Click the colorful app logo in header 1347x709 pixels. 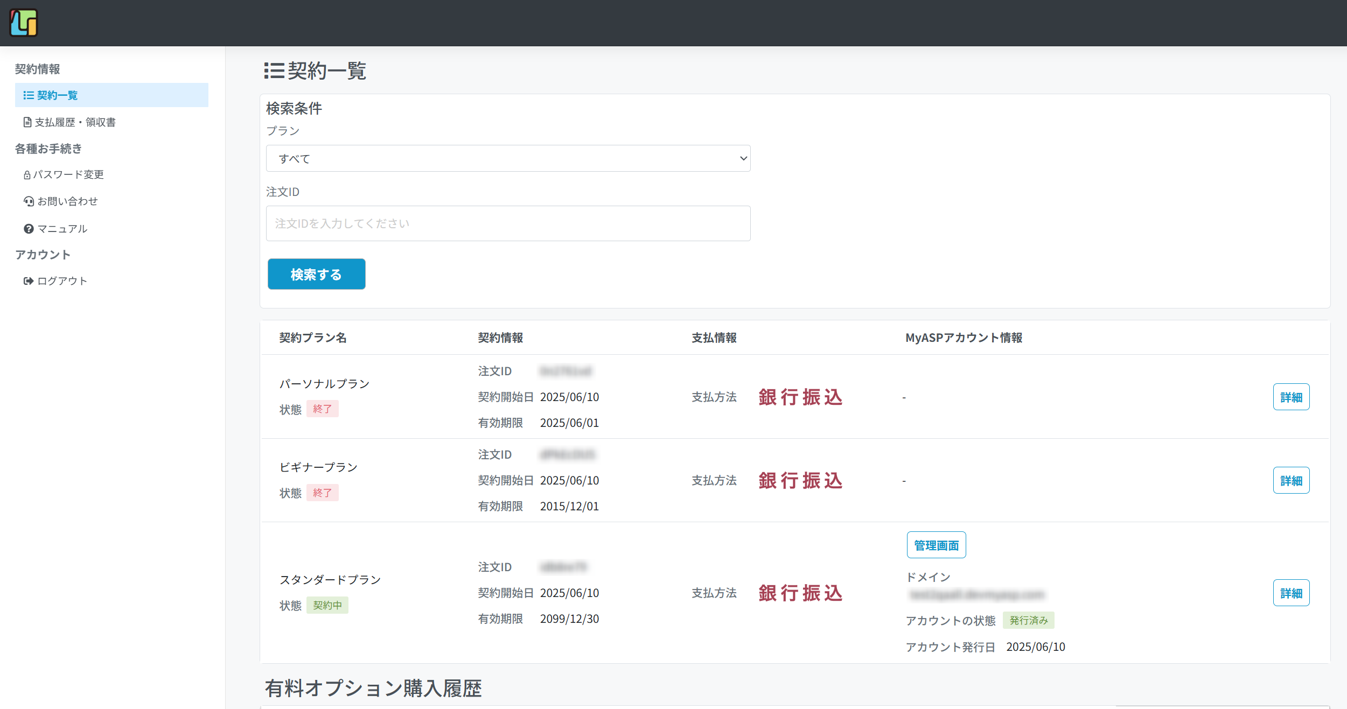pos(24,23)
